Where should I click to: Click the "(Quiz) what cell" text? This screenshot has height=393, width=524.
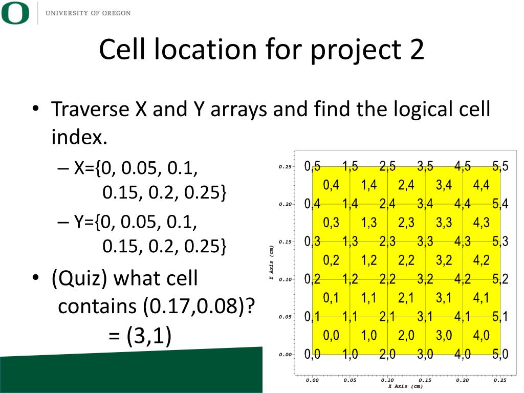[125, 278]
